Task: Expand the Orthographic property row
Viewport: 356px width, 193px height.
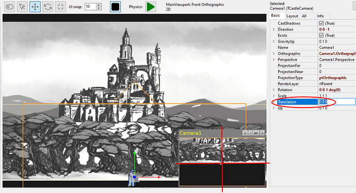Action: (273, 54)
